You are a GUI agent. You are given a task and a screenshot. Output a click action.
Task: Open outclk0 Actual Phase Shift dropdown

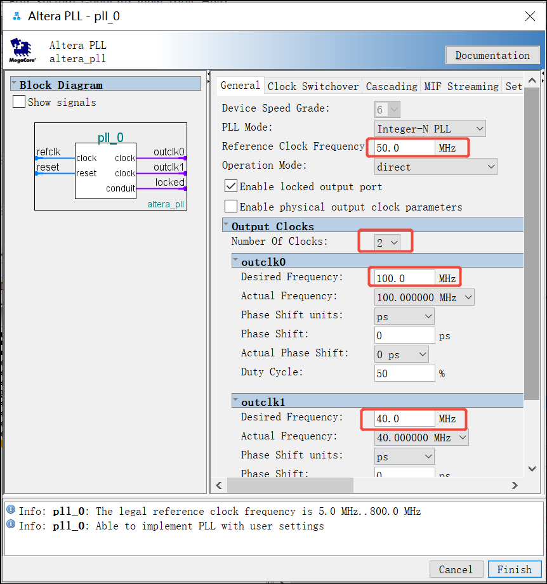pyautogui.click(x=401, y=354)
